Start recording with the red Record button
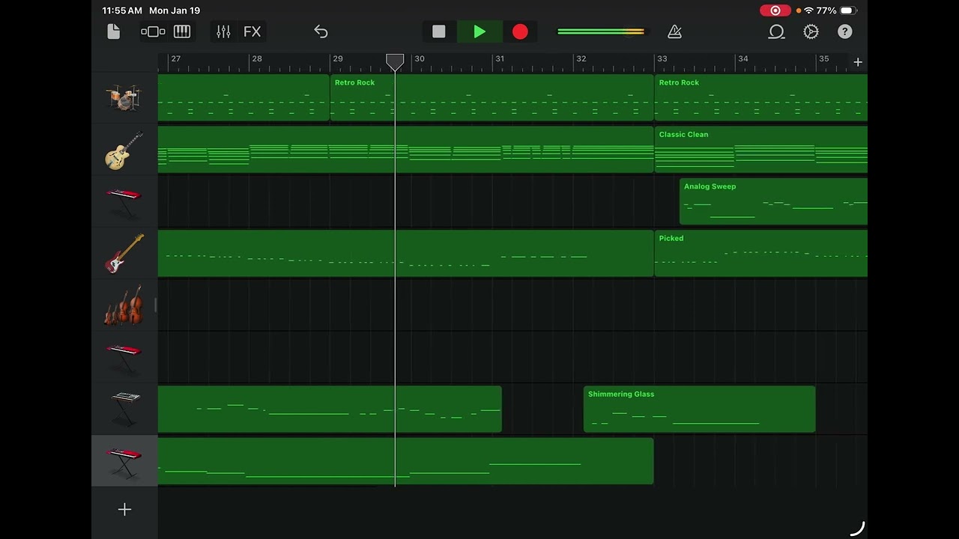Image resolution: width=959 pixels, height=539 pixels. pyautogui.click(x=520, y=31)
